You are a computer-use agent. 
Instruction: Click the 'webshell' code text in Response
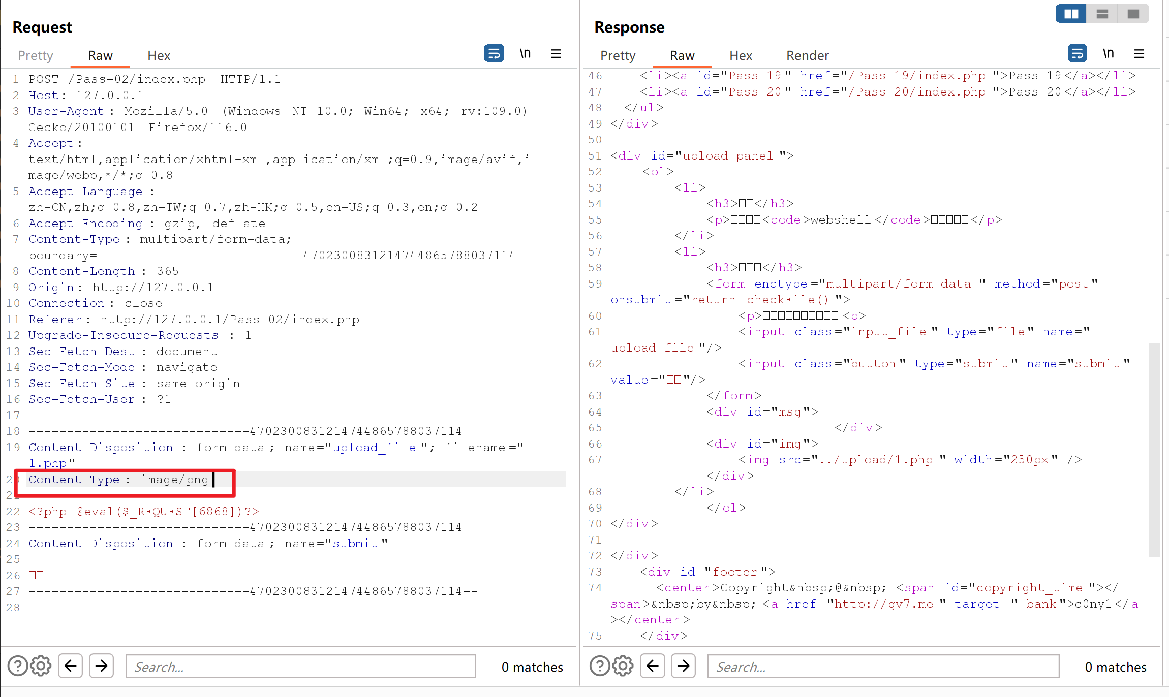coord(841,220)
